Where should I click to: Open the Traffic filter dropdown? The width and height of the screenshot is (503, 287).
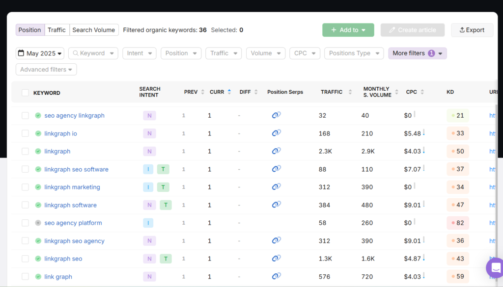tap(224, 53)
